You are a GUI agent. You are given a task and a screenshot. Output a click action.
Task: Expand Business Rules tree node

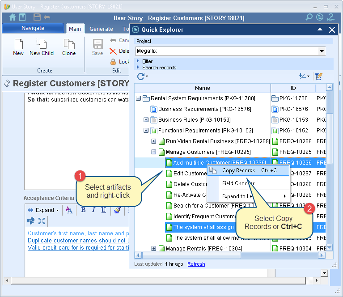click(x=146, y=120)
